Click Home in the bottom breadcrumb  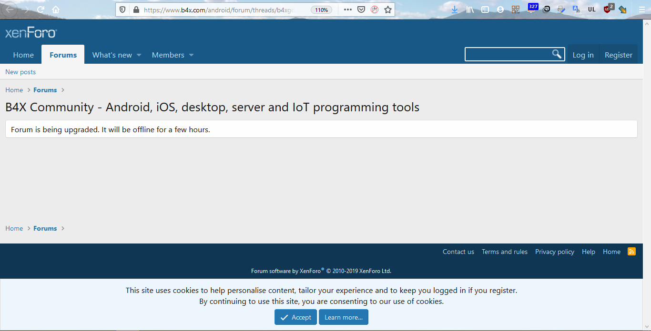click(x=14, y=228)
